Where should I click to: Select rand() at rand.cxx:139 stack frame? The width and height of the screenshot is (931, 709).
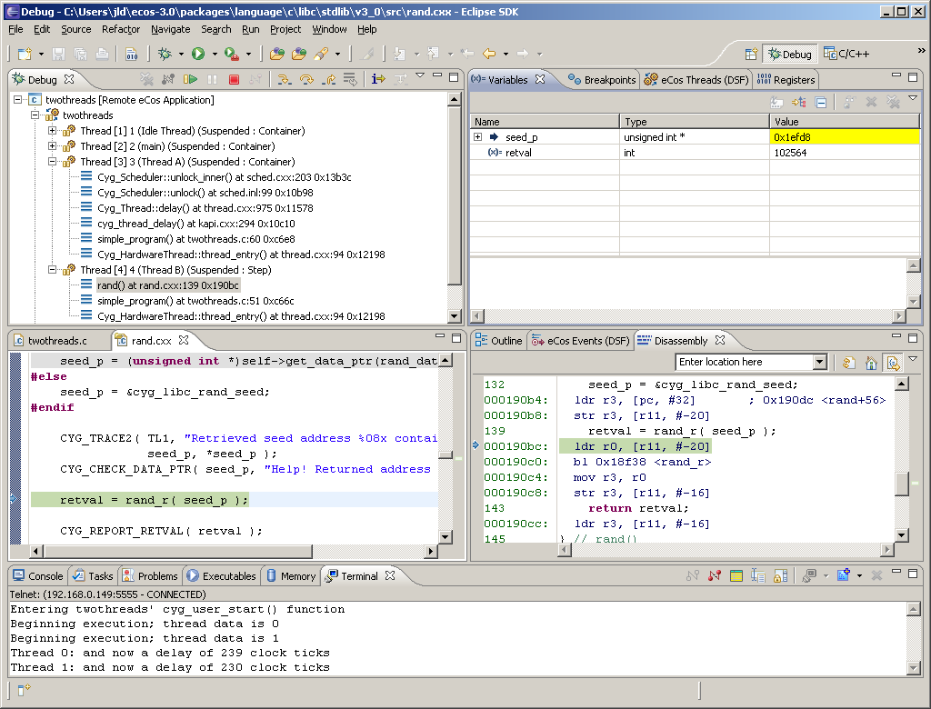click(168, 285)
